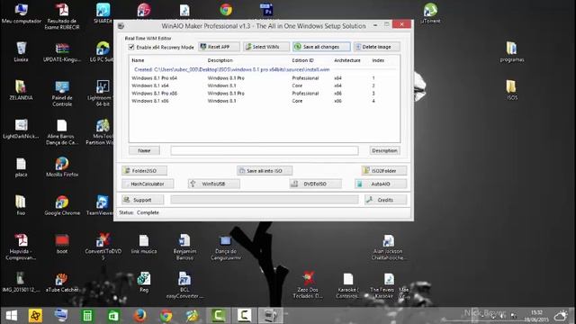Viewport: 576px width, 324px height.
Task: Open Mozilla Firefox desktop shortcut
Action: [62, 167]
